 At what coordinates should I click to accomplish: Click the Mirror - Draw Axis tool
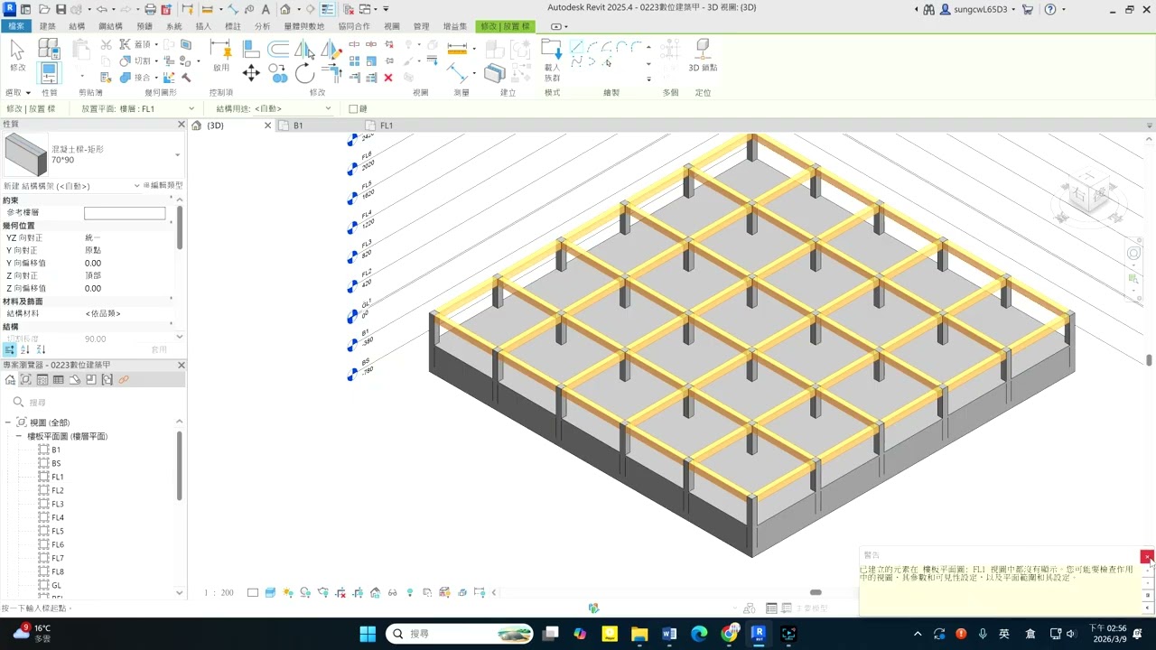(331, 49)
